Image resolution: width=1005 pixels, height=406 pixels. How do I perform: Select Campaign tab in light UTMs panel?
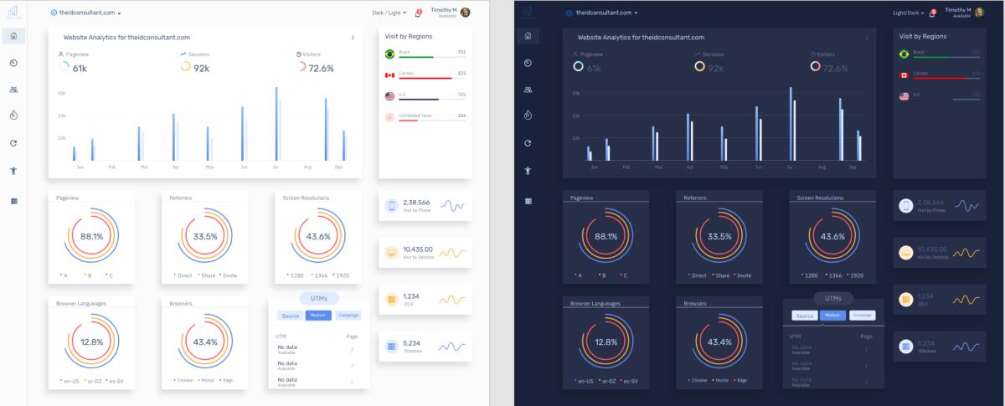pyautogui.click(x=348, y=315)
